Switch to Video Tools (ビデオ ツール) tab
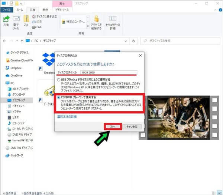223x195 pixels. [x=62, y=10]
